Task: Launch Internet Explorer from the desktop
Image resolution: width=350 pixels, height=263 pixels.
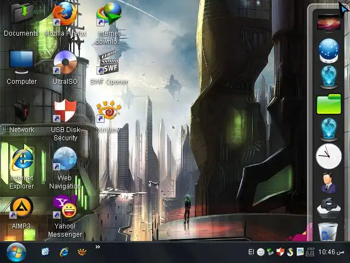Action: [22, 159]
